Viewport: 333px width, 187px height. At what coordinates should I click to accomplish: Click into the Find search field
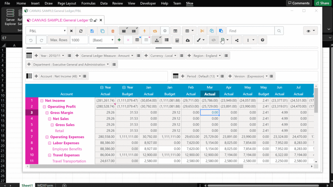pos(250,31)
